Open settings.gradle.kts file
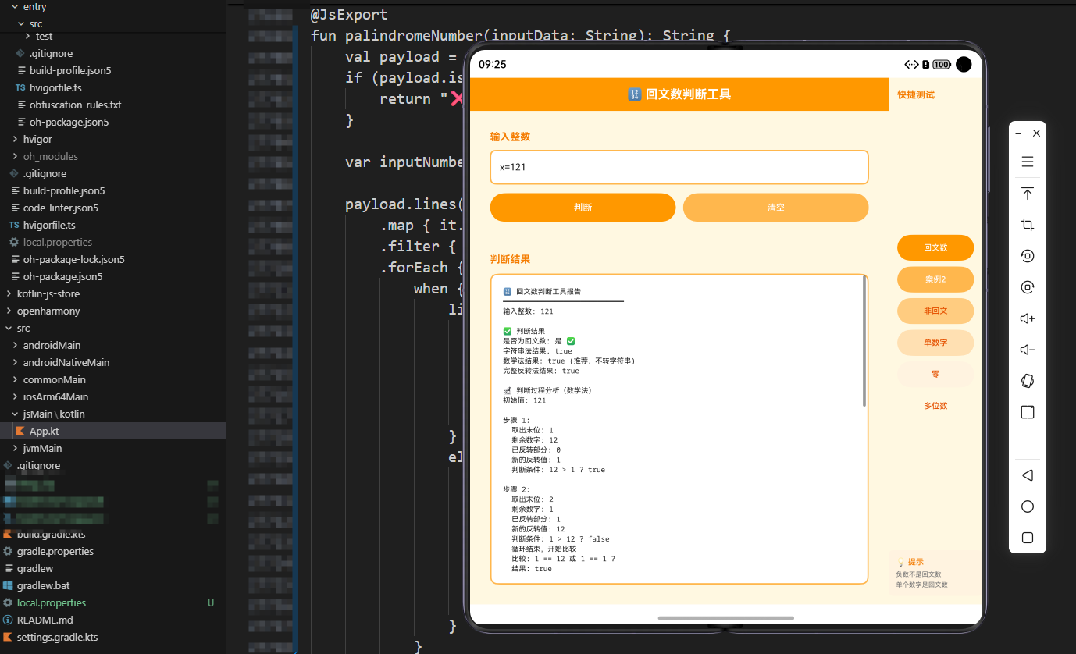The height and width of the screenshot is (654, 1076). [x=57, y=637]
